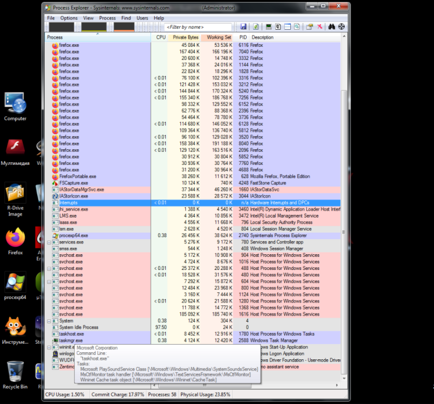Open process Properties toolbar icon
The image size is (434, 404).
tap(310, 26)
